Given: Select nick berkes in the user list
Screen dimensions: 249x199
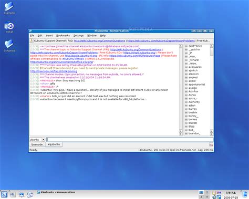Looking at the screenshot, I should click(193, 120).
